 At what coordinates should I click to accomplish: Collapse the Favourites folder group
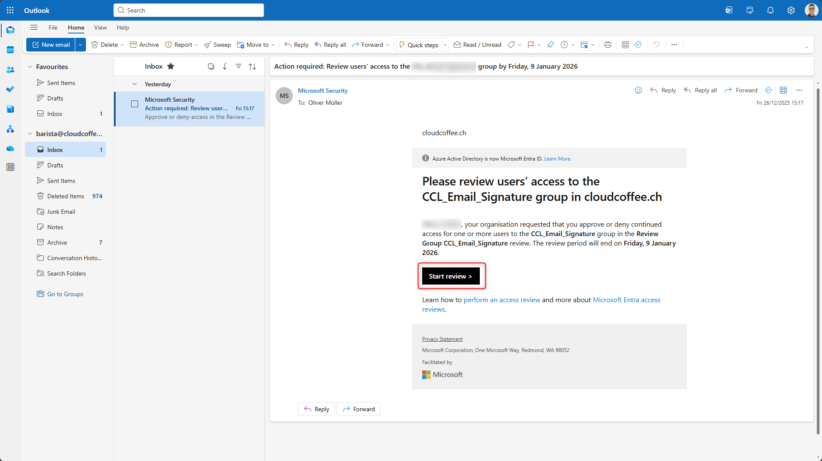[x=30, y=67]
